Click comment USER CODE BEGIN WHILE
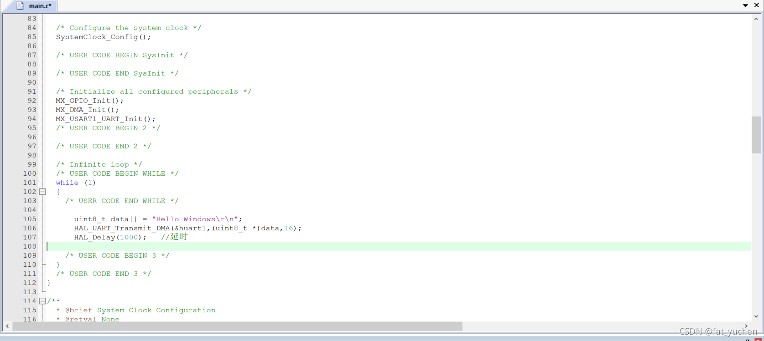Screen dimensions: 764x341 (117, 173)
